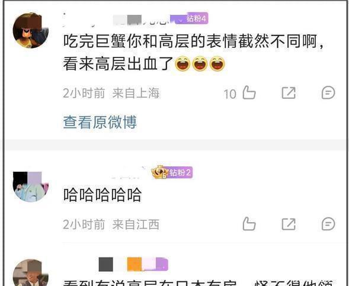Viewport: 349px width, 286px height.
Task: Open the Jiangxi commenter's username
Action: pyautogui.click(x=128, y=173)
